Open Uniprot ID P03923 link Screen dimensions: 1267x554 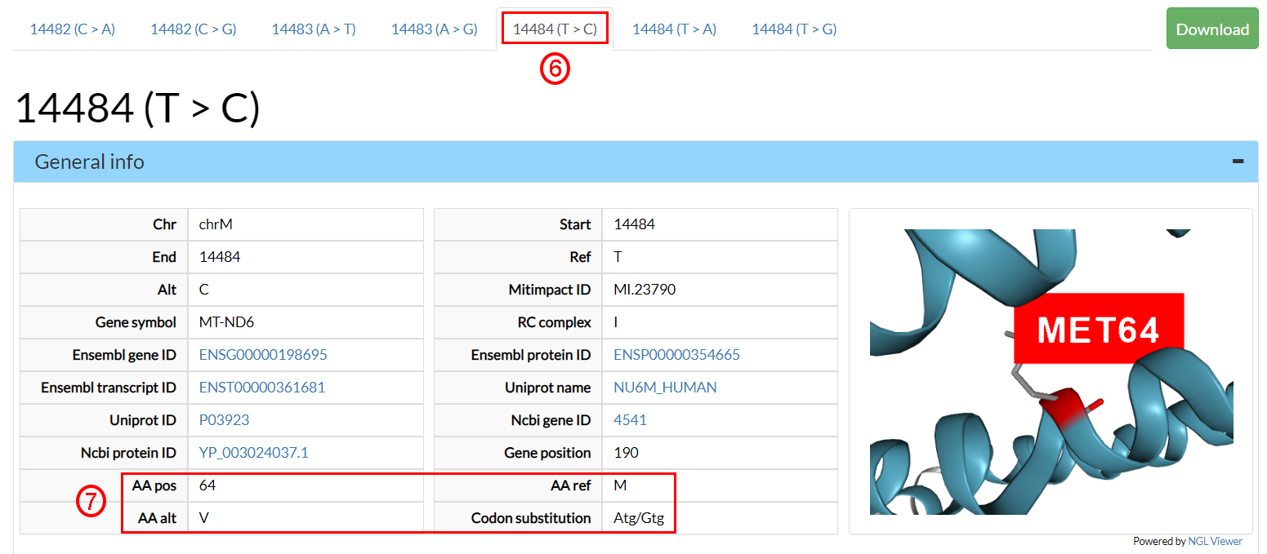[x=224, y=420]
